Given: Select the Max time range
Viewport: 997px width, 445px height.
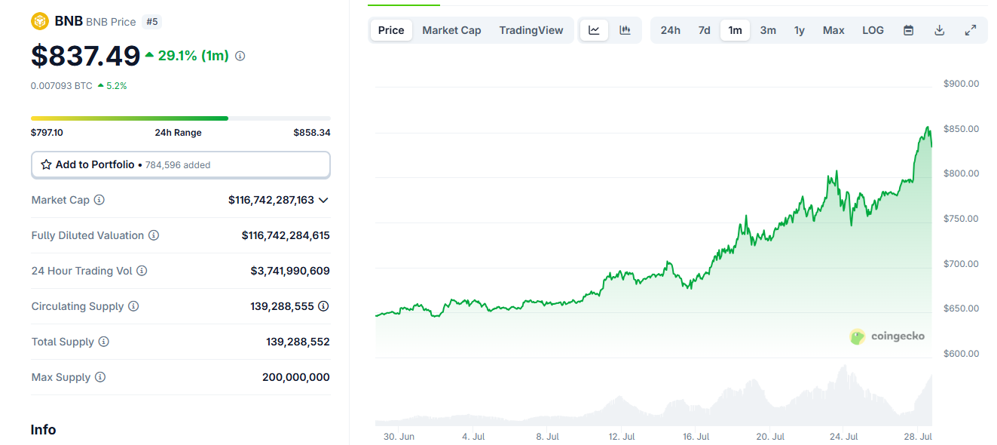Looking at the screenshot, I should point(833,30).
